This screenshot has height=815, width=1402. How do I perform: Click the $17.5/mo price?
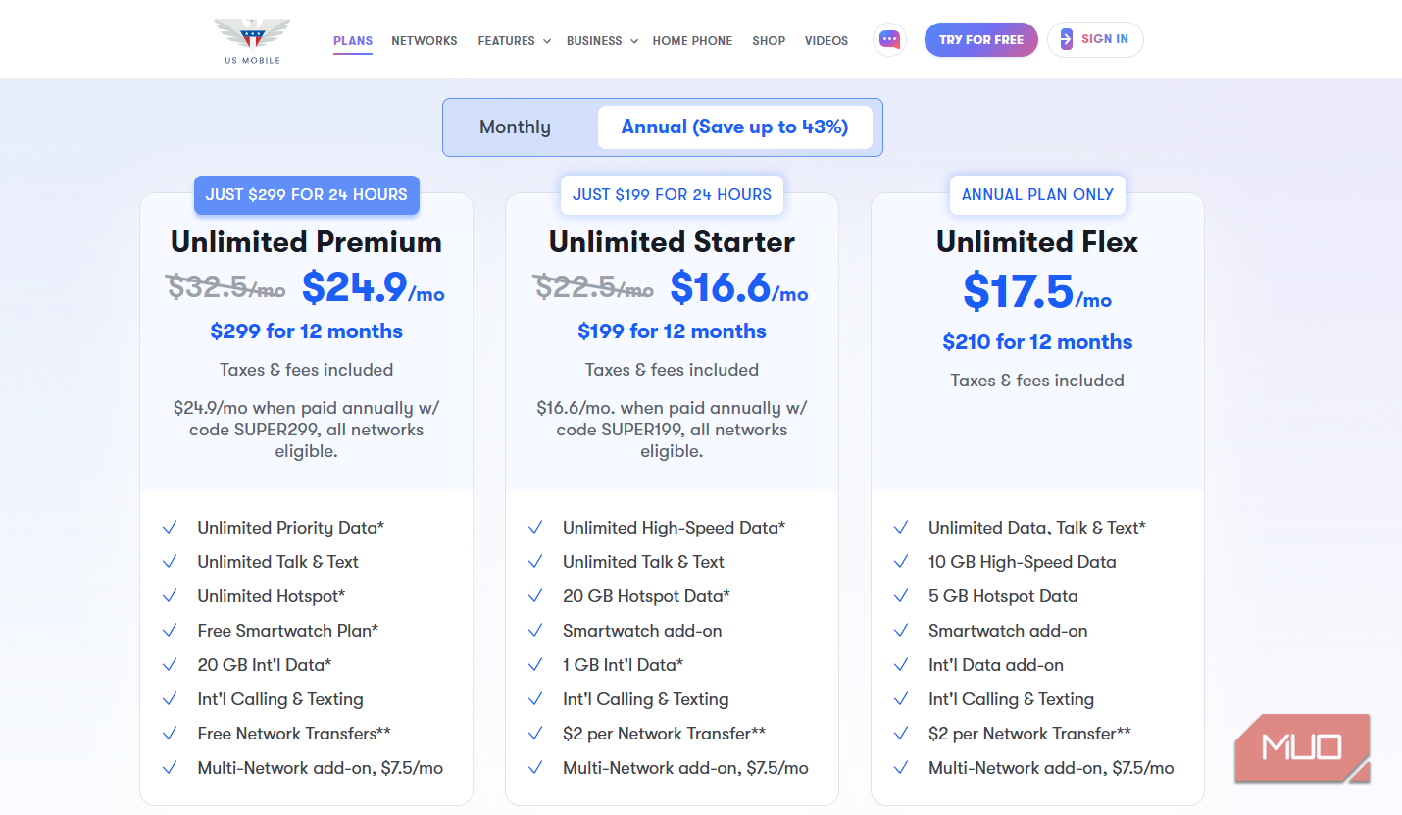click(x=1037, y=290)
